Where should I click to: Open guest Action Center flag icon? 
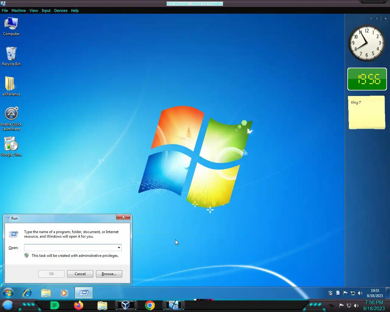[x=345, y=293]
